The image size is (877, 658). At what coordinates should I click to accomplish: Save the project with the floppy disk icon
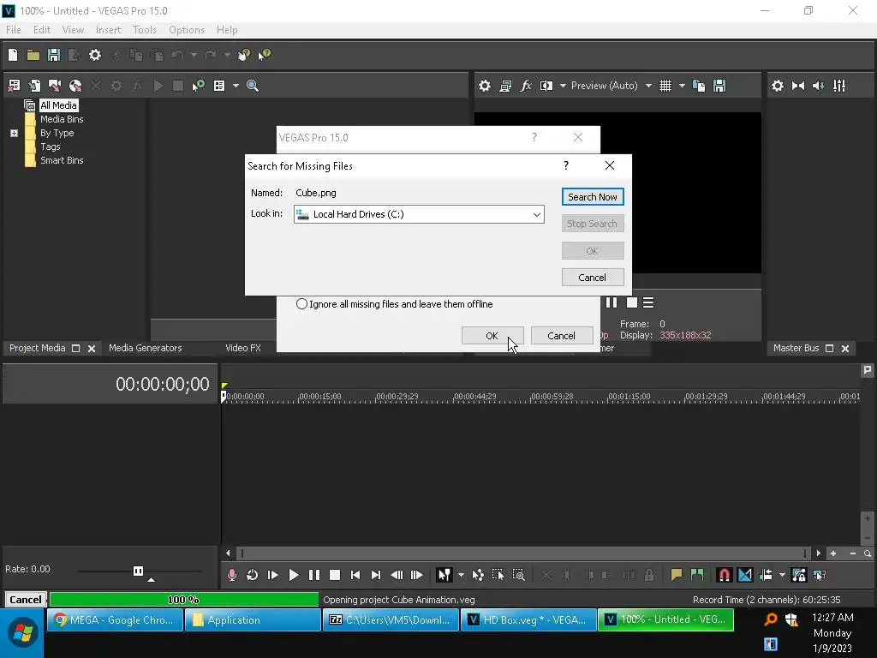point(54,55)
